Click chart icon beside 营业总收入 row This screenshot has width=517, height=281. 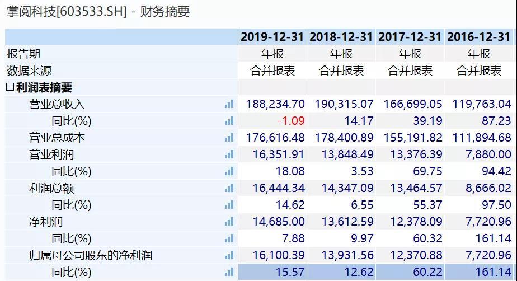229,104
